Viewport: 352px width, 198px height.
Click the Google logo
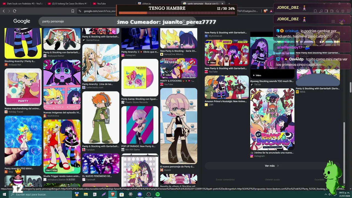[x=22, y=21]
